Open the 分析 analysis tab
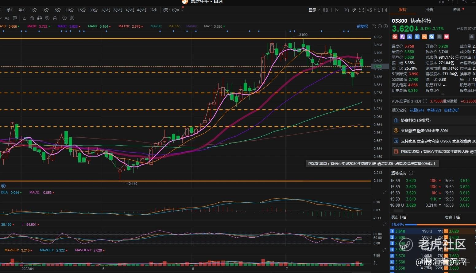Image resolution: width=476 pixels, height=273 pixels. (430, 10)
